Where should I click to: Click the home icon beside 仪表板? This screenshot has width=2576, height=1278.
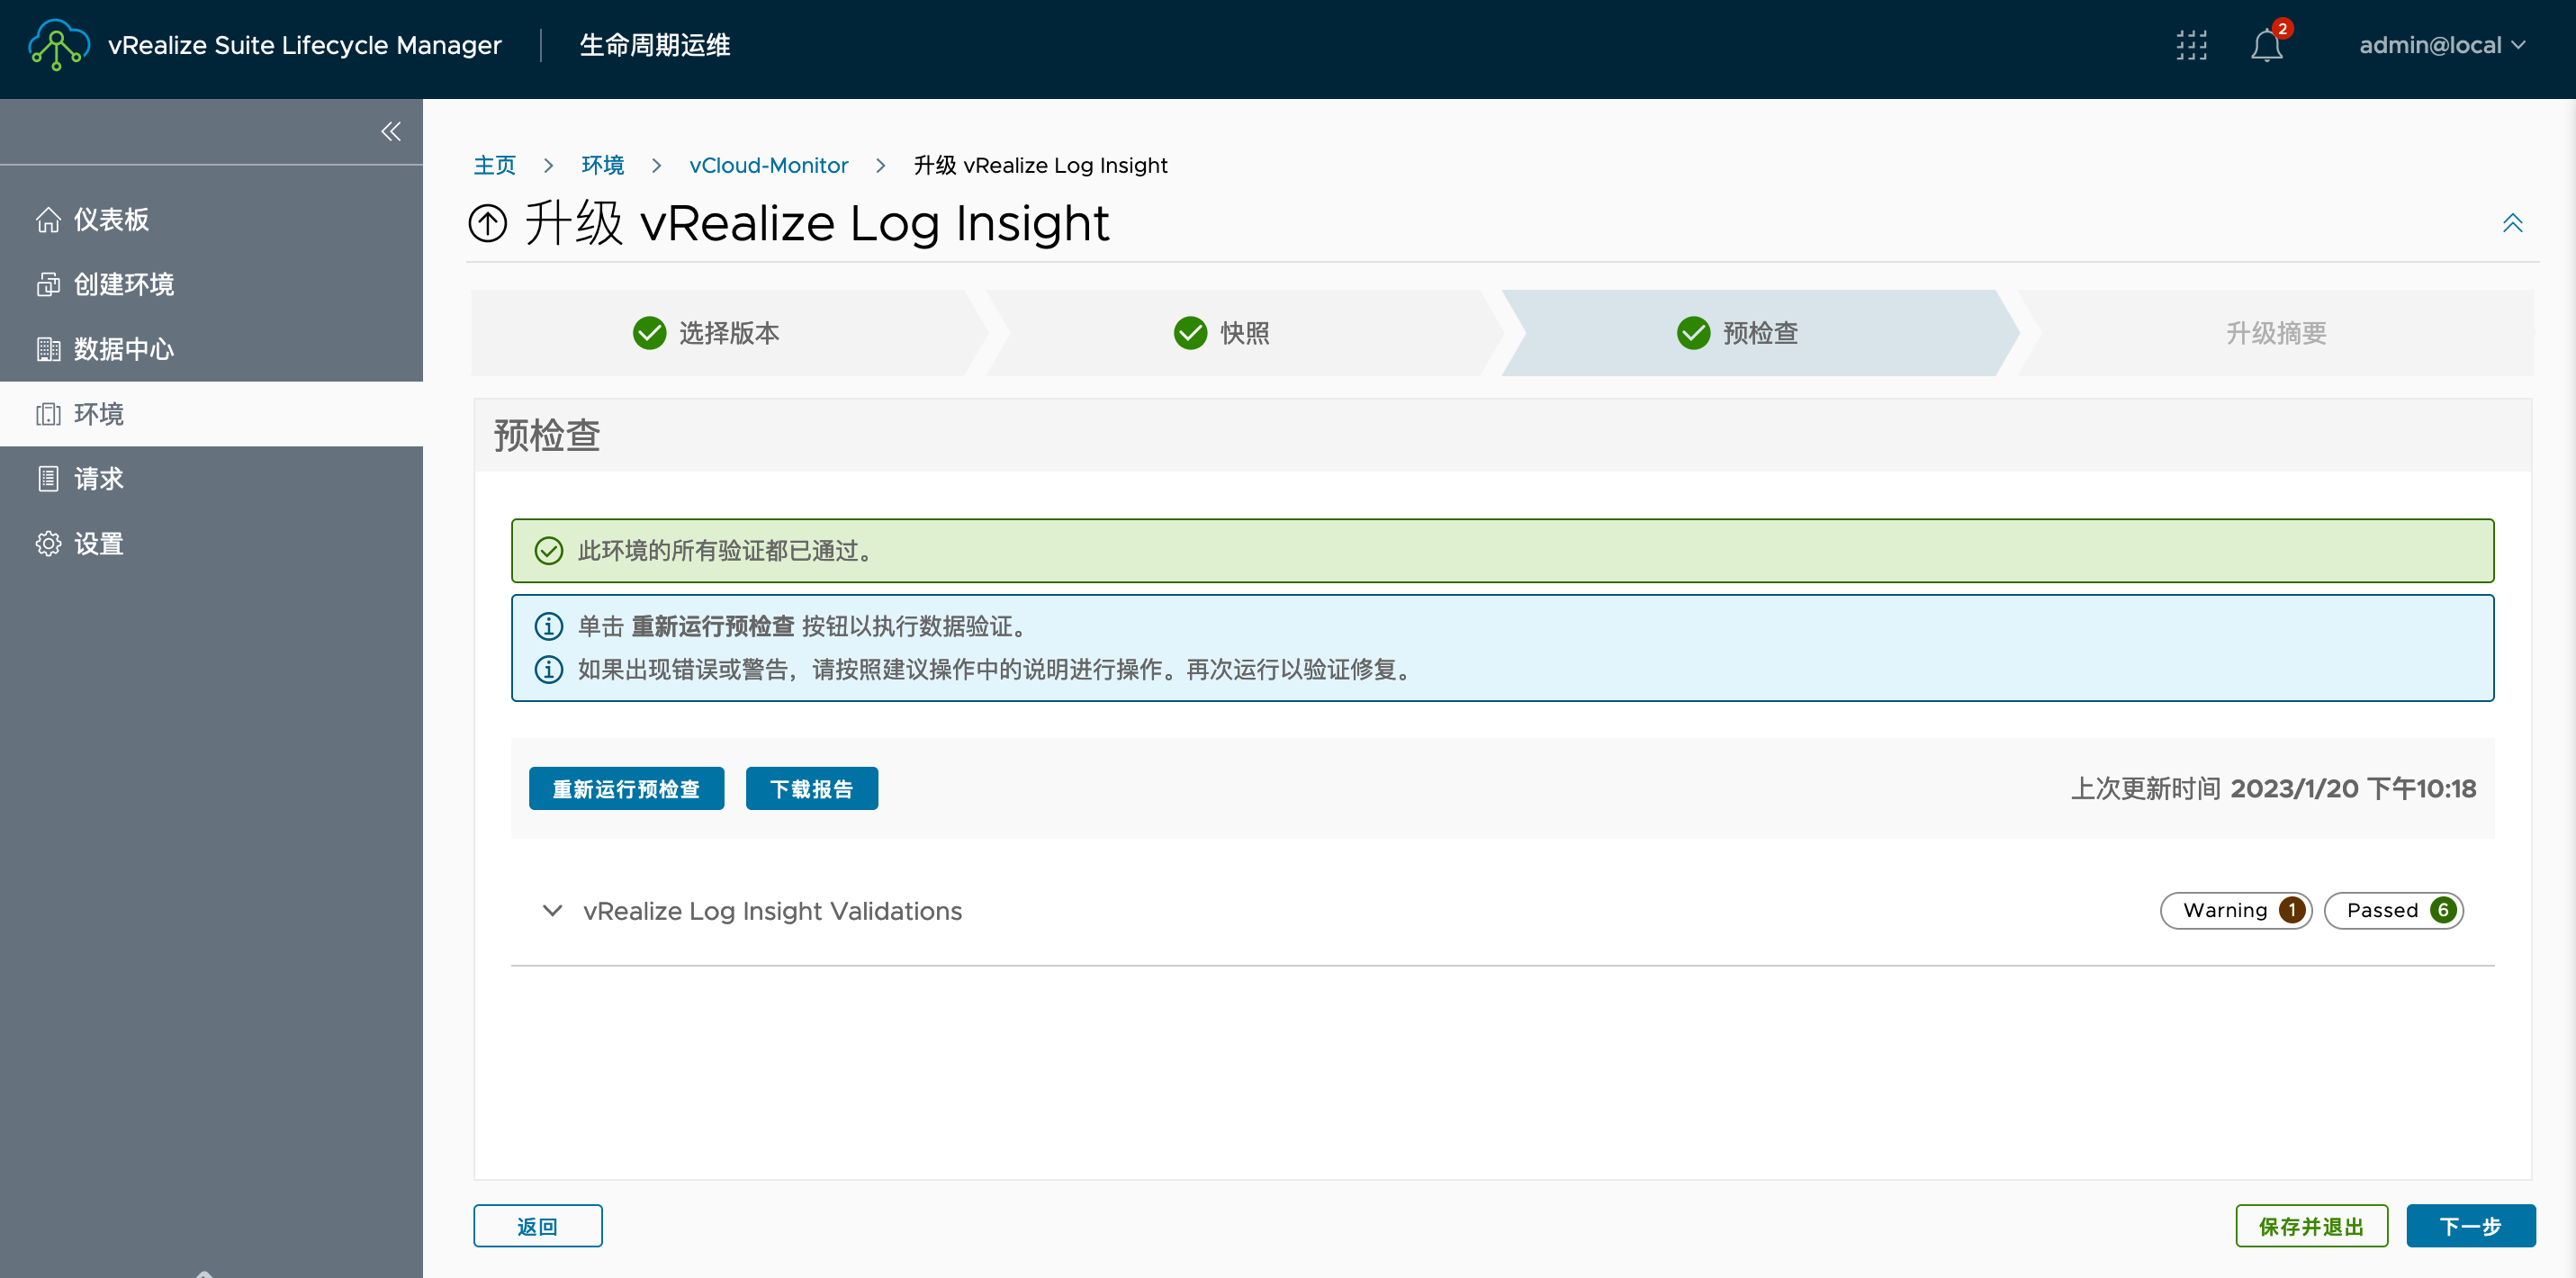point(48,219)
